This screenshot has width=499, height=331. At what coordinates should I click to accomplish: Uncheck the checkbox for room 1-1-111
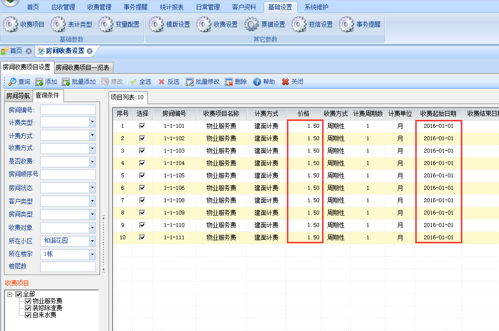tap(142, 237)
